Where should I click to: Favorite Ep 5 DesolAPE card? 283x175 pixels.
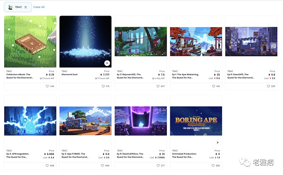[x=268, y=86]
